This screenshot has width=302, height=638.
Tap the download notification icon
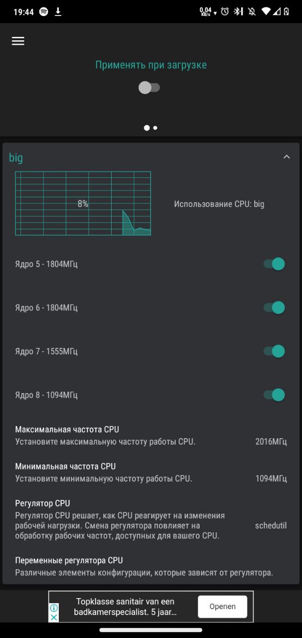click(58, 11)
